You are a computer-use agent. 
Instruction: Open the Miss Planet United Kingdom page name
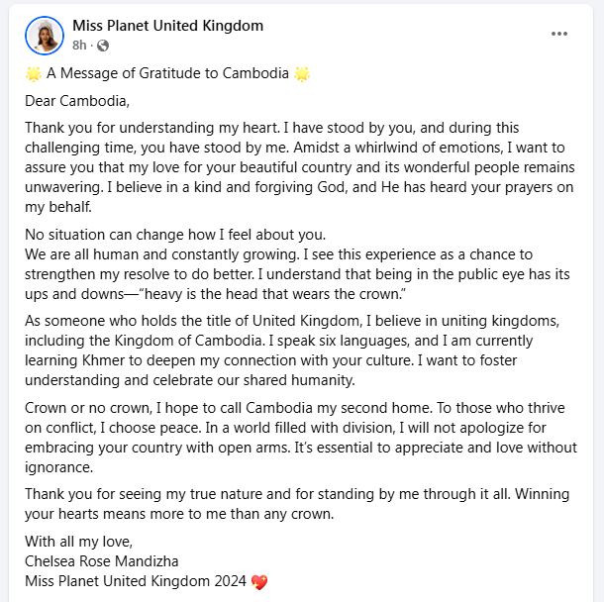[x=168, y=26]
